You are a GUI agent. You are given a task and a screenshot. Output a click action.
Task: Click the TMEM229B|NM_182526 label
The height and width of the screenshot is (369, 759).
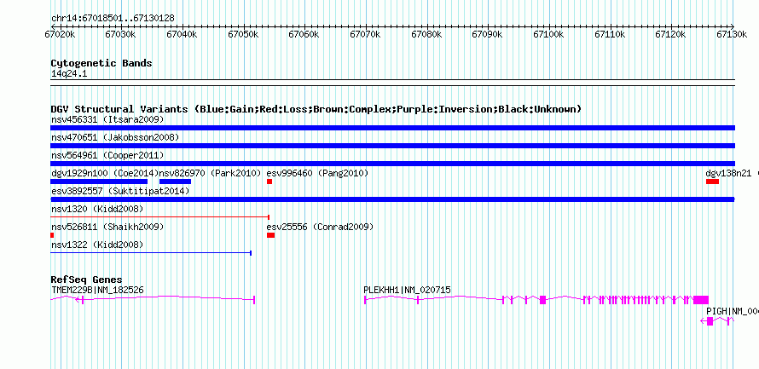tap(97, 290)
